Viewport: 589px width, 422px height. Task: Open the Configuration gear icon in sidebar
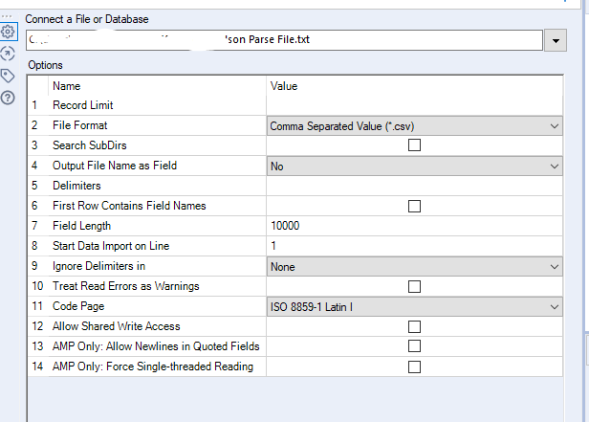[x=9, y=32]
